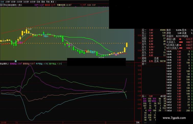Viewport: 193px width, 124px height.
Task: Click the 买一 bid row at 7.02
Action: (154, 30)
